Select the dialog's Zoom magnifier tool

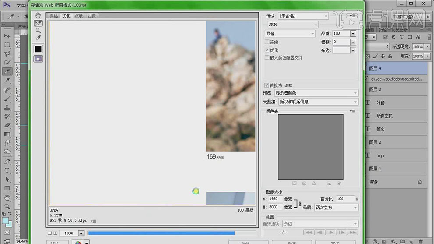pos(38,30)
